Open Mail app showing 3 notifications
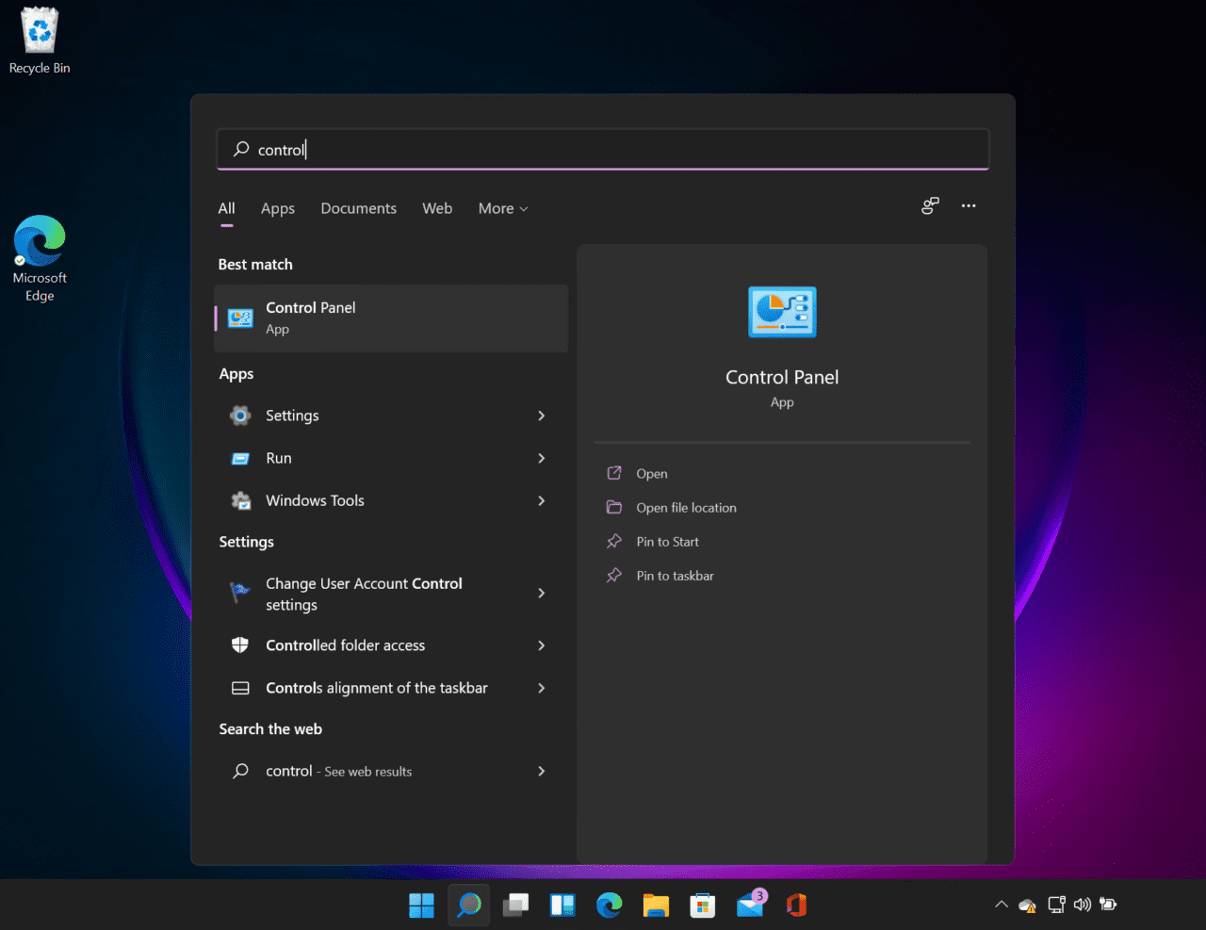This screenshot has width=1206, height=930. coord(749,905)
